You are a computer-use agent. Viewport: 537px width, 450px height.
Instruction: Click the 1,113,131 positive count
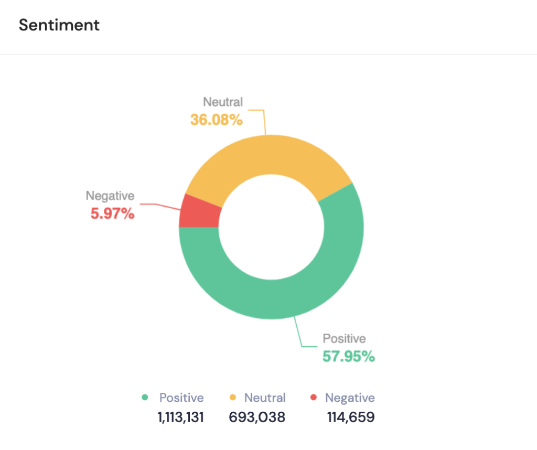[x=180, y=417]
